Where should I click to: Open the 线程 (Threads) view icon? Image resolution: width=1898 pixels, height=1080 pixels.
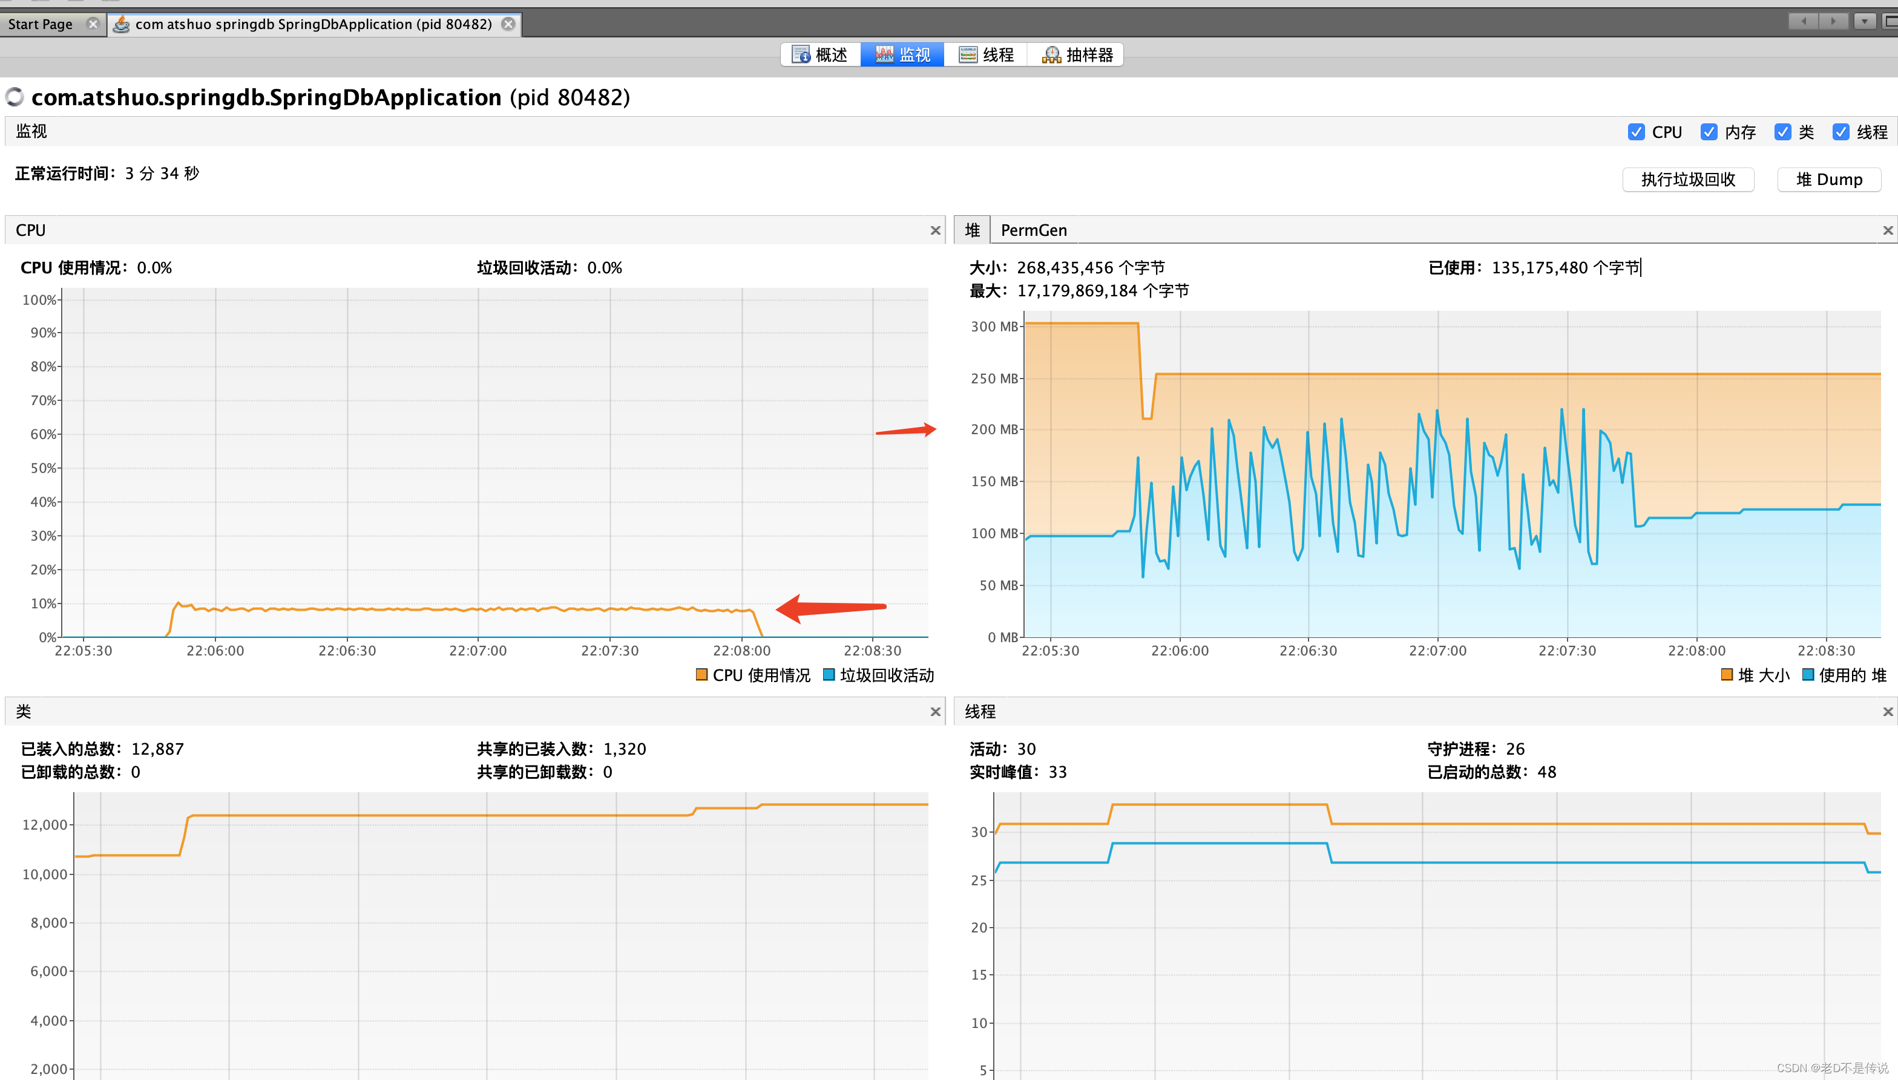point(968,54)
